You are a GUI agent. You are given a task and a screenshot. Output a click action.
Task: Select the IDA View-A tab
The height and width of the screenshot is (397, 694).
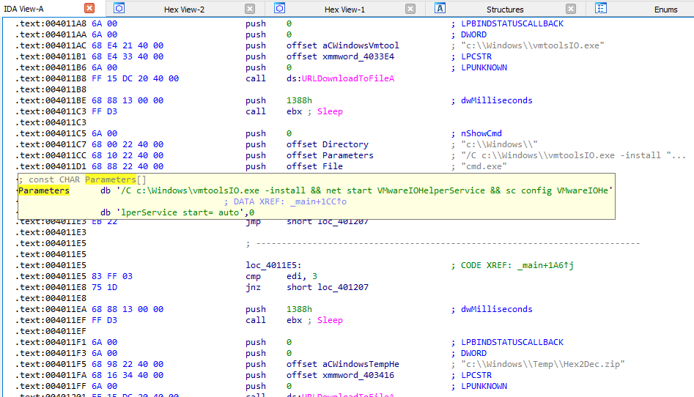(x=24, y=9)
